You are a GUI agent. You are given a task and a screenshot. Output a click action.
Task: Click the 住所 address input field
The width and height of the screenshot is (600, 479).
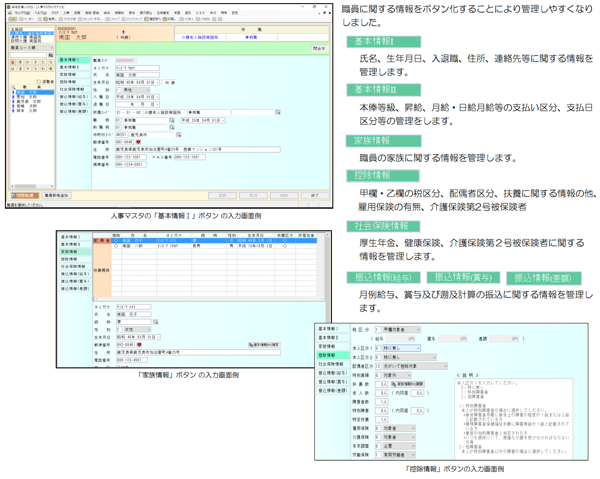[x=197, y=150]
